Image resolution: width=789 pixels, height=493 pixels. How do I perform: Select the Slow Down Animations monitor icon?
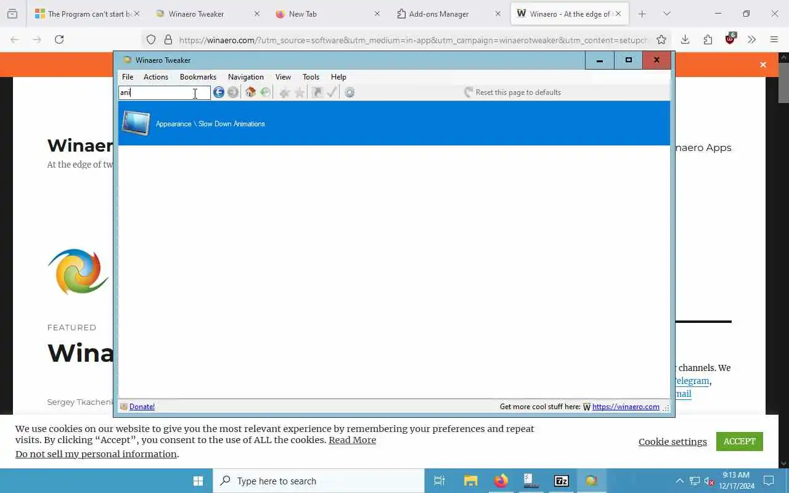136,123
